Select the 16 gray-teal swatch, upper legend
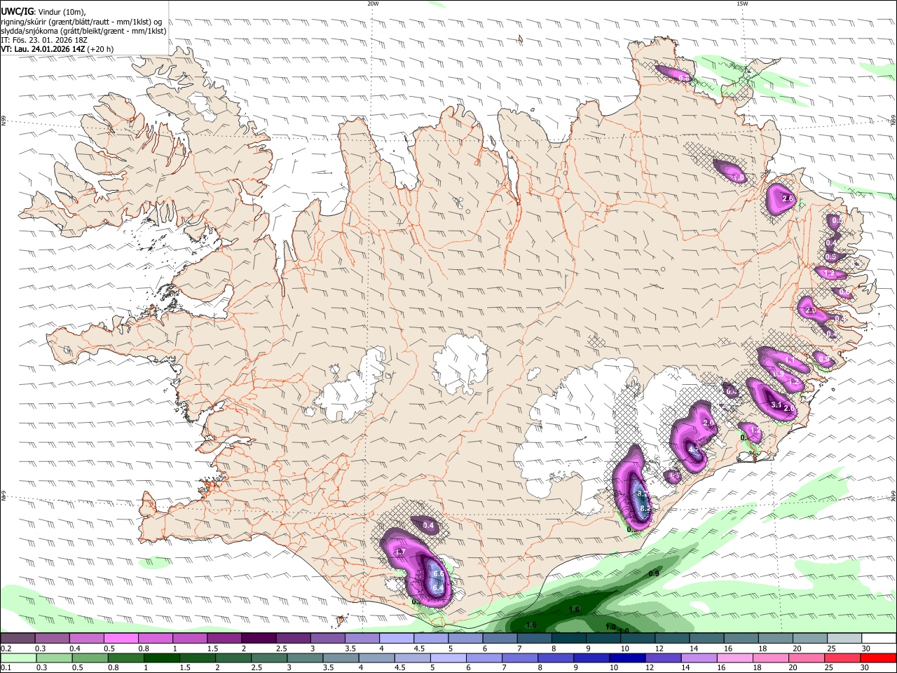The image size is (897, 673). [741, 639]
